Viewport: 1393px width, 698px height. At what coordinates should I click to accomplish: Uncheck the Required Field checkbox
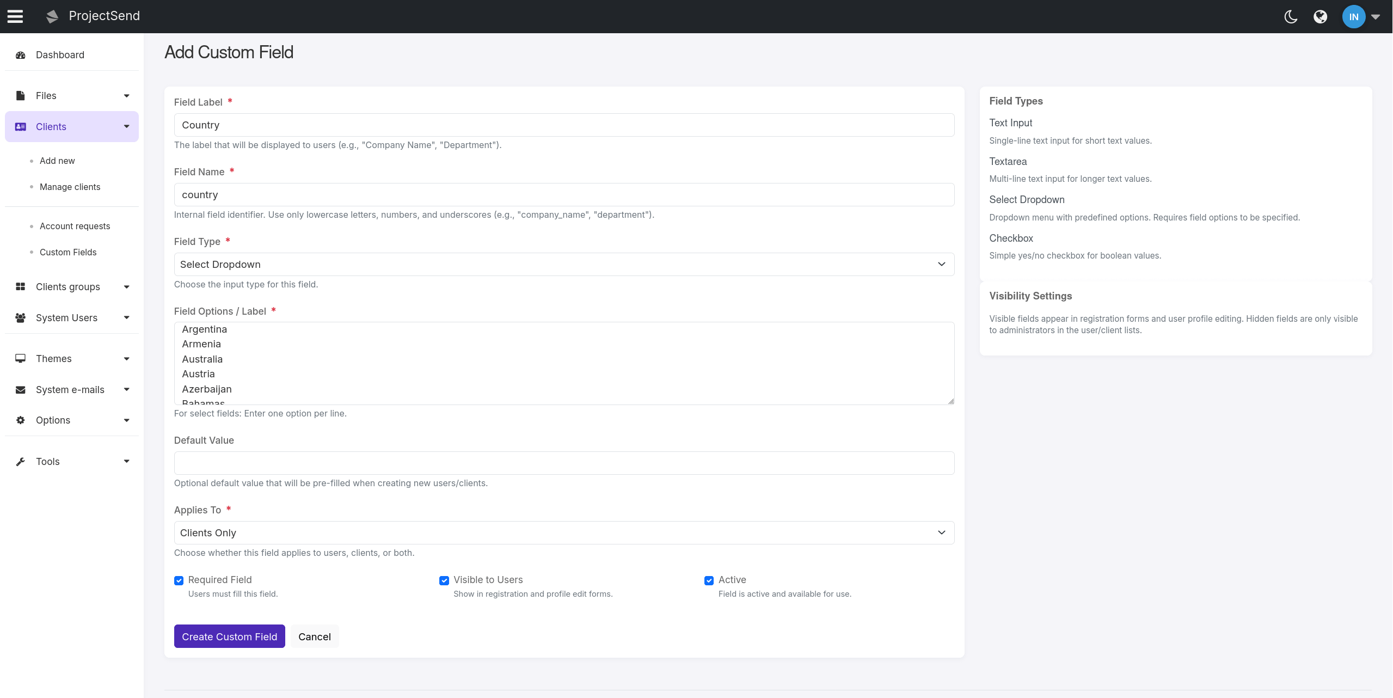pyautogui.click(x=179, y=580)
